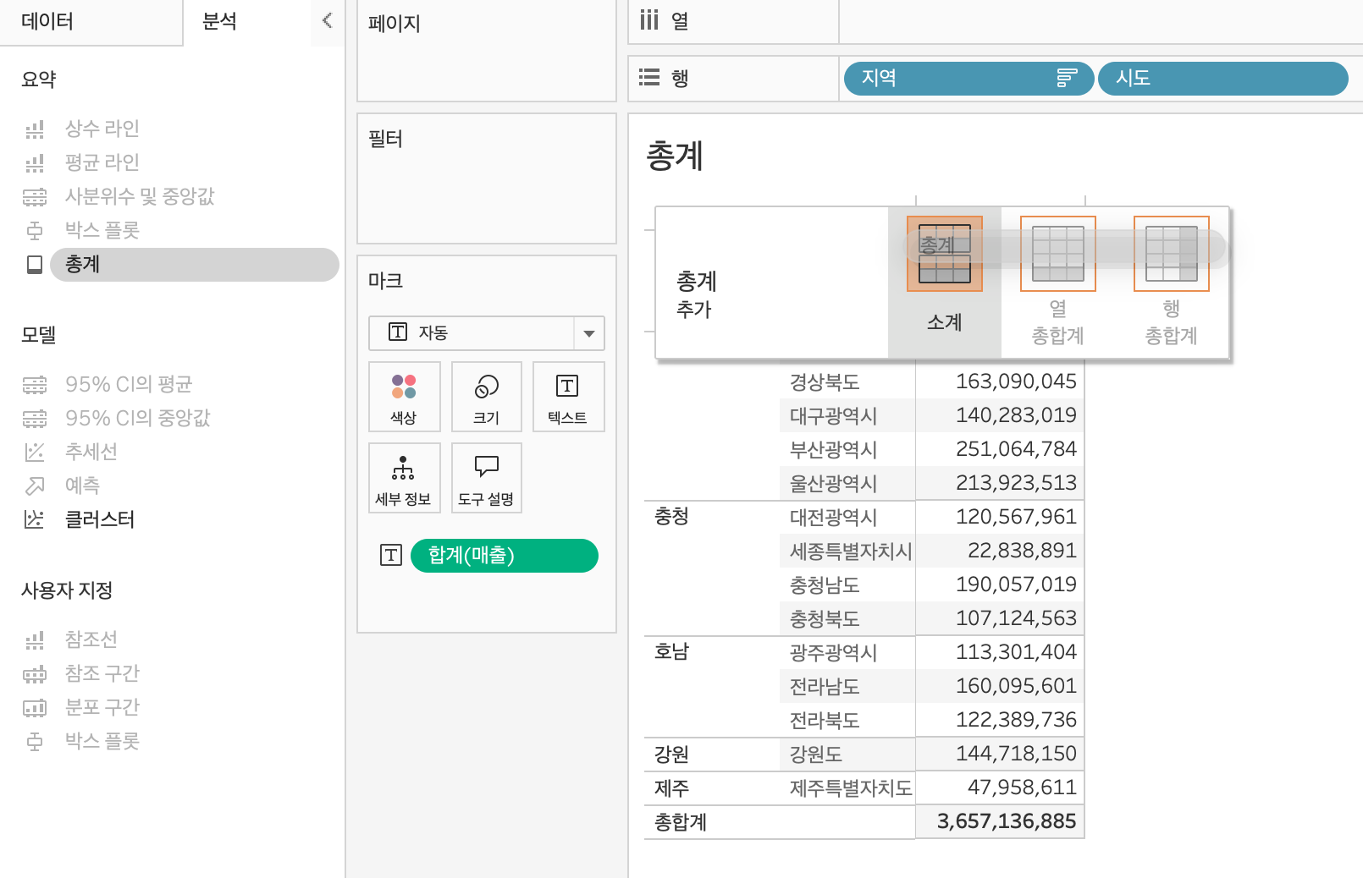The image size is (1363, 878).
Task: Open the 텍스트 marks card
Action: tap(568, 397)
